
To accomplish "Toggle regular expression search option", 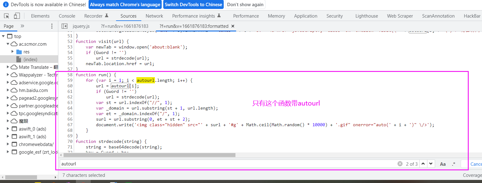I will [x=453, y=164].
